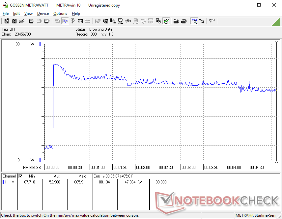
Task: Click the data-to-disk transfer icon with arrows
Action: (x=105, y=21)
